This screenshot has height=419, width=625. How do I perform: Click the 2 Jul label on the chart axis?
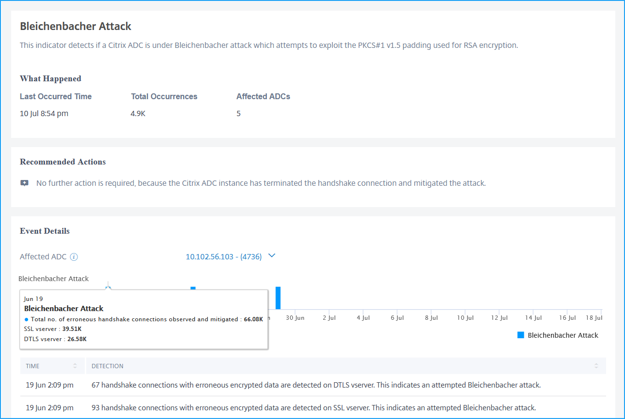point(329,318)
